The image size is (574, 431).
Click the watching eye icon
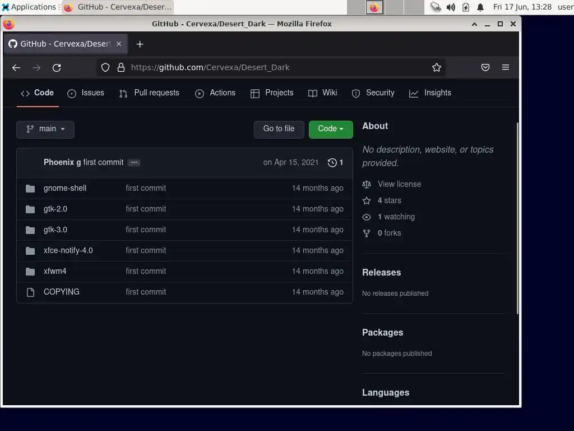point(367,217)
